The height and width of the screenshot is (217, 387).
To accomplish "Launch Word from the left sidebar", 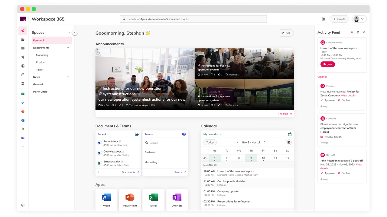I will click(x=23, y=120).
